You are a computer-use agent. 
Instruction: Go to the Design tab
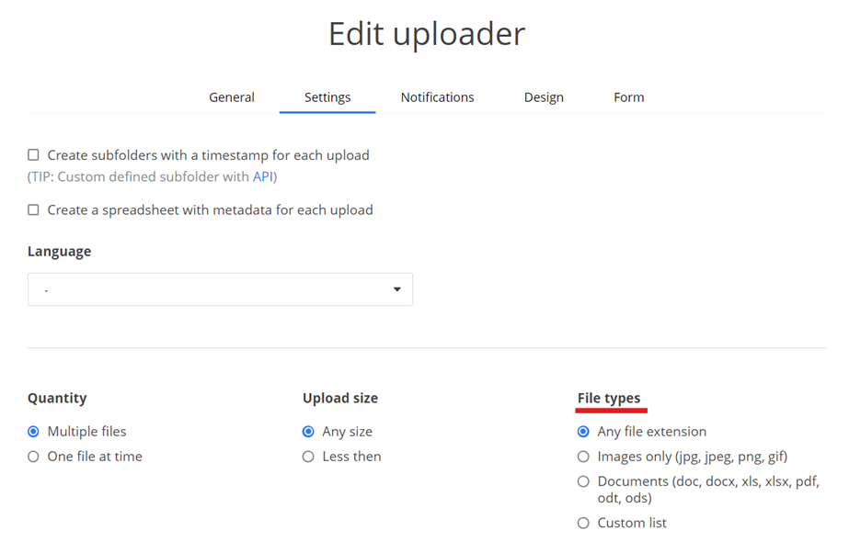544,97
